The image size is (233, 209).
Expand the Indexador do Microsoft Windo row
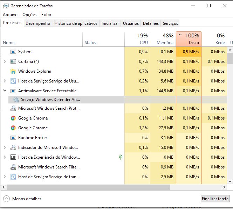[x=5, y=147]
